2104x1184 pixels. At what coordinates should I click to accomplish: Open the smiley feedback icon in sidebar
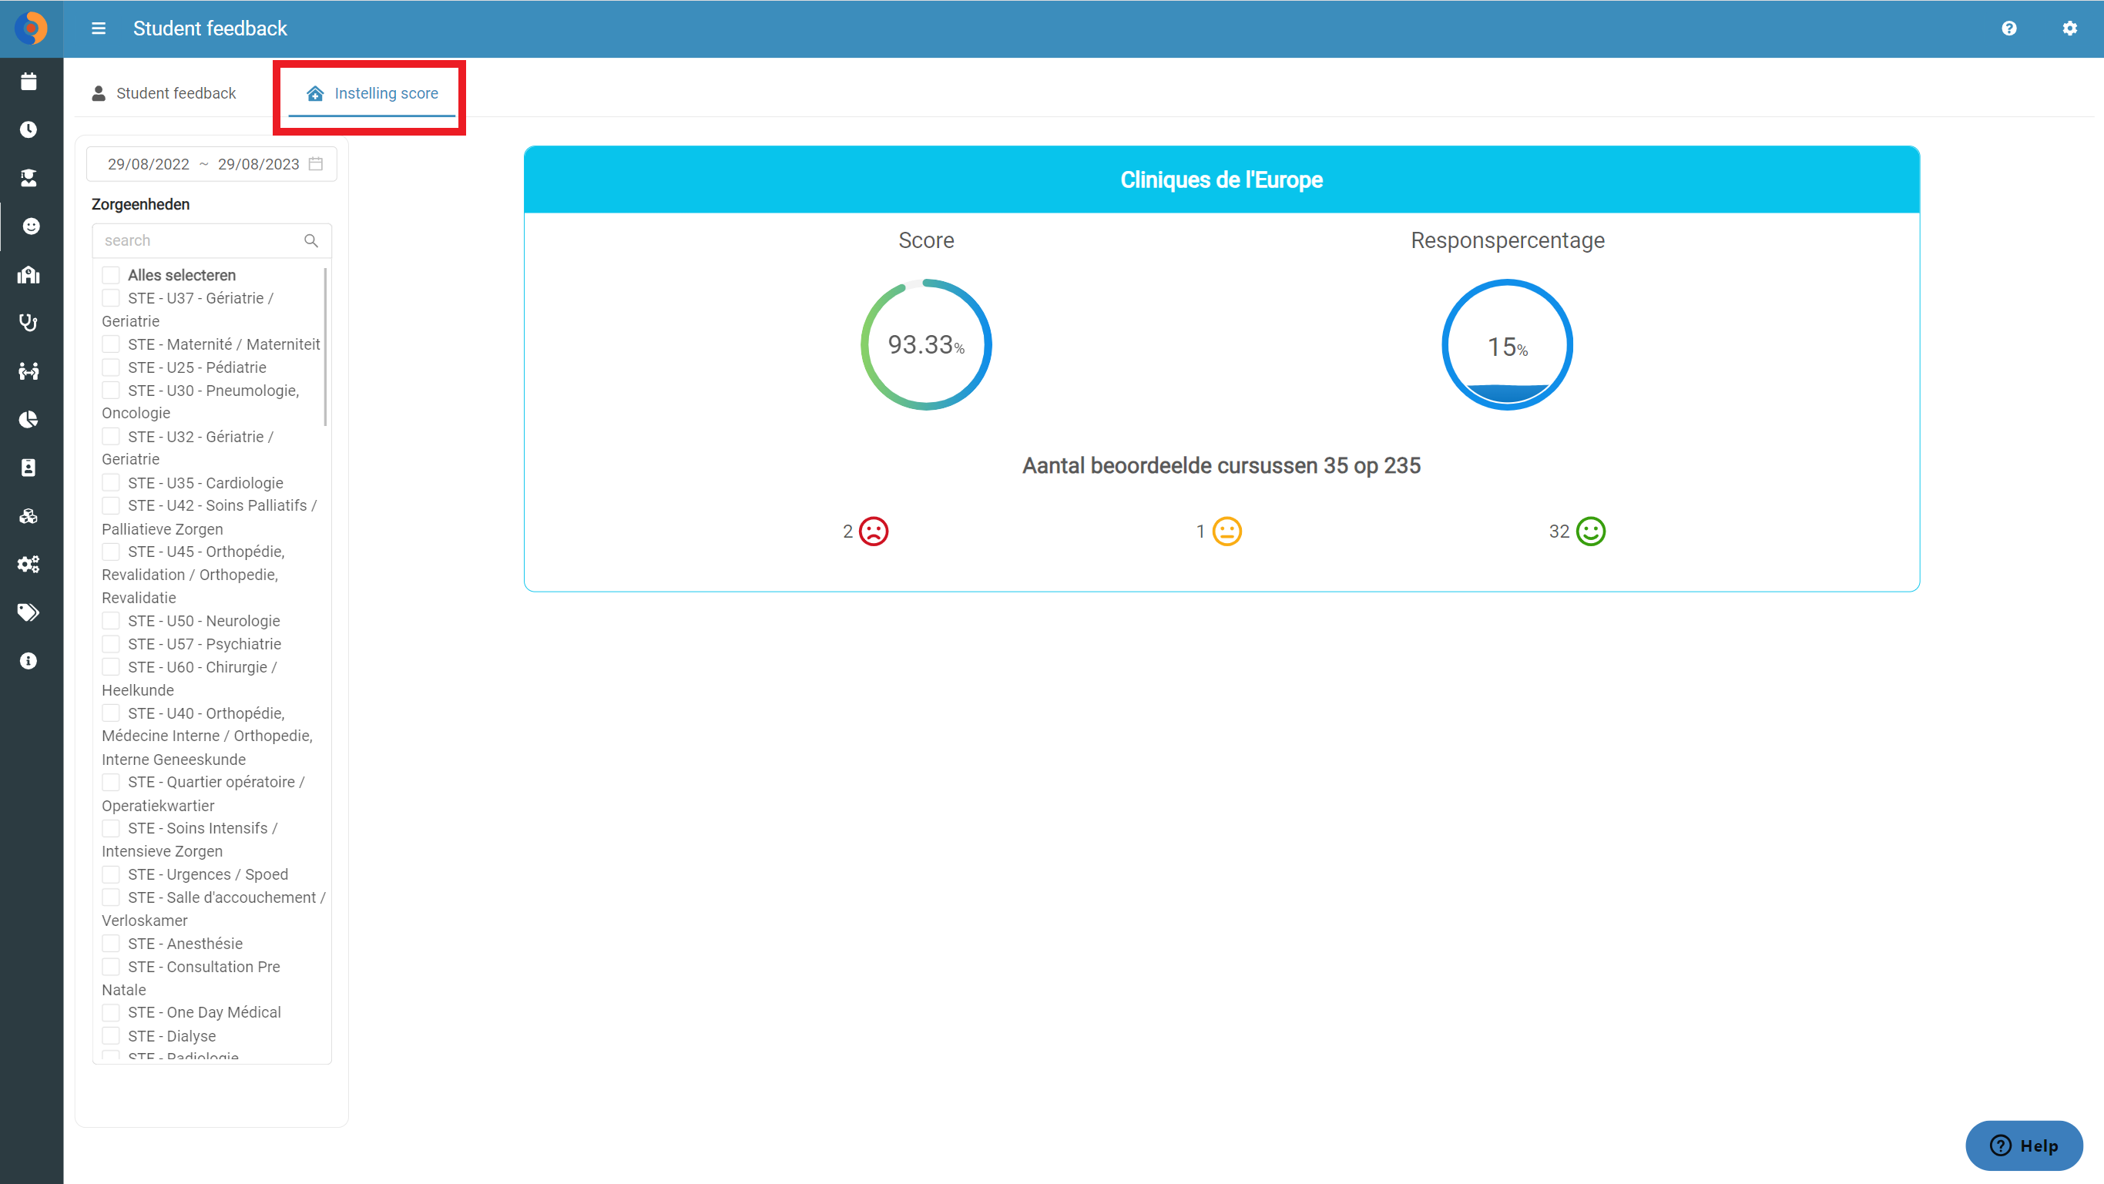tap(31, 226)
